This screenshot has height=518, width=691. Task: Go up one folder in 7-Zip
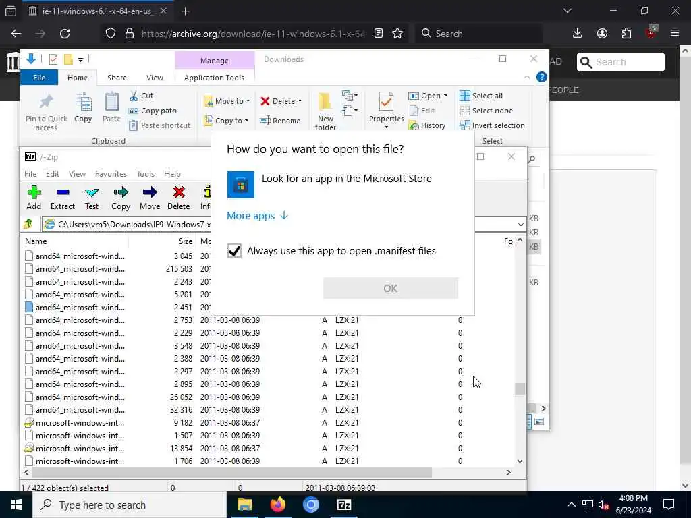coord(28,224)
